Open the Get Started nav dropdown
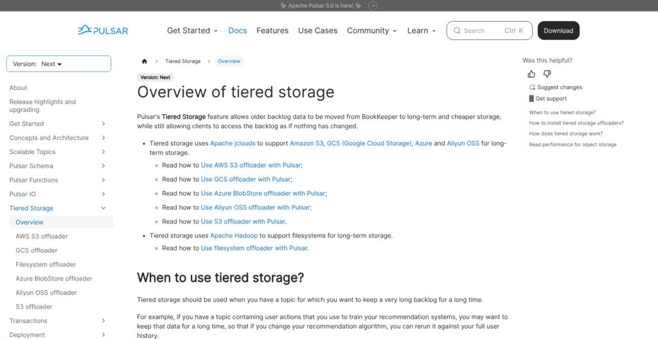This screenshot has height=339, width=658. [x=192, y=31]
